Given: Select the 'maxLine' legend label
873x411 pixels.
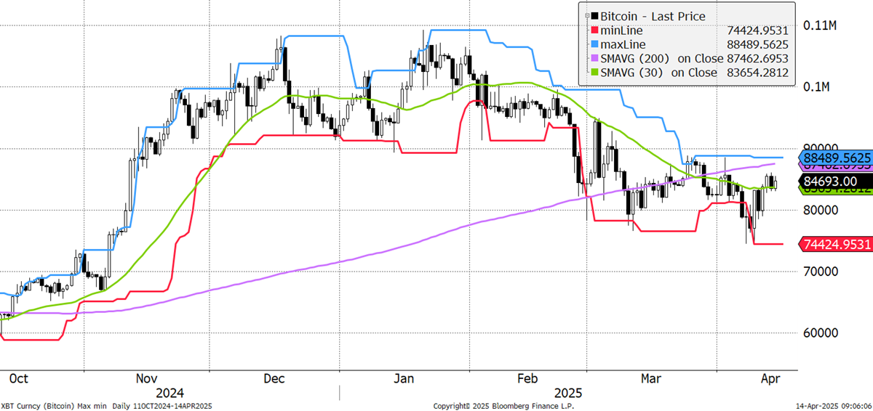Looking at the screenshot, I should 625,44.
